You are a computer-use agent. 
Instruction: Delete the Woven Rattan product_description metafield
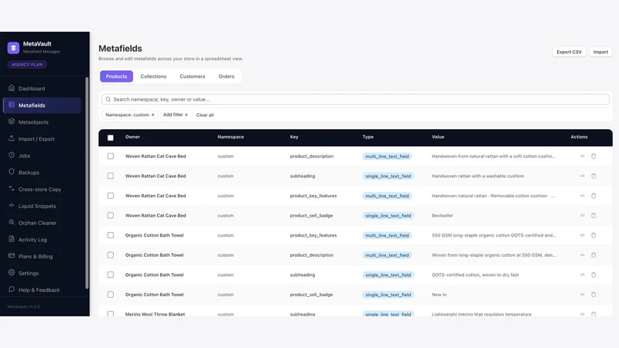tap(593, 156)
